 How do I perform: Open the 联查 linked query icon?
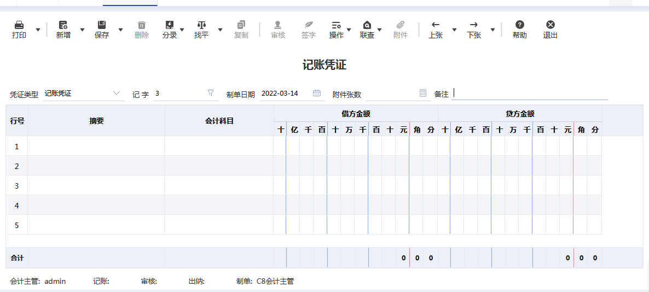(367, 25)
